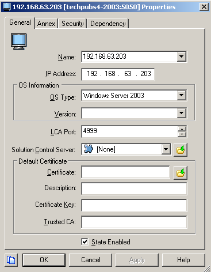This screenshot has height=272, width=211.
Task: Increase LCA Port with up arrow
Action: [x=182, y=129]
